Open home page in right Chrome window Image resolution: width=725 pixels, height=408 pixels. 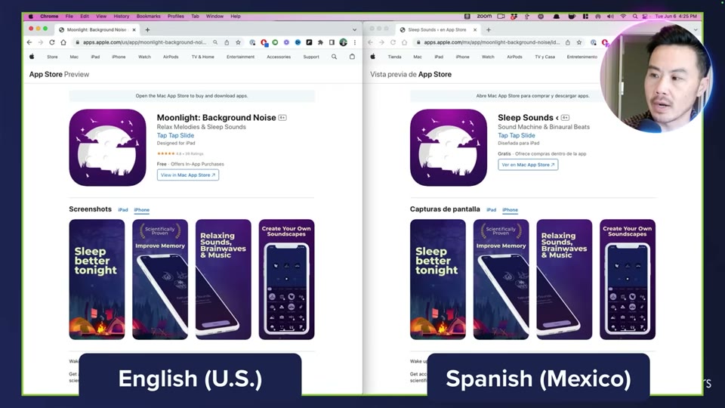point(404,42)
